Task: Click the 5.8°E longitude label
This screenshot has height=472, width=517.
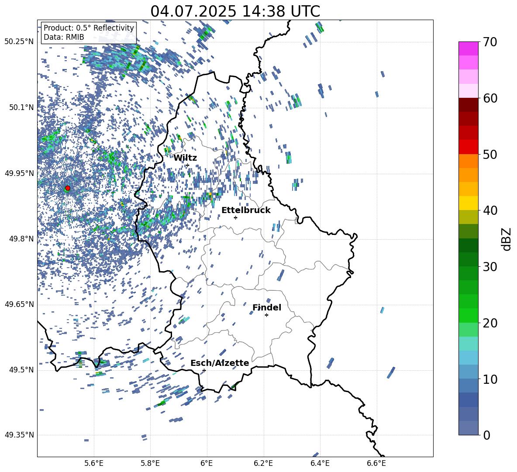Action: (x=150, y=463)
